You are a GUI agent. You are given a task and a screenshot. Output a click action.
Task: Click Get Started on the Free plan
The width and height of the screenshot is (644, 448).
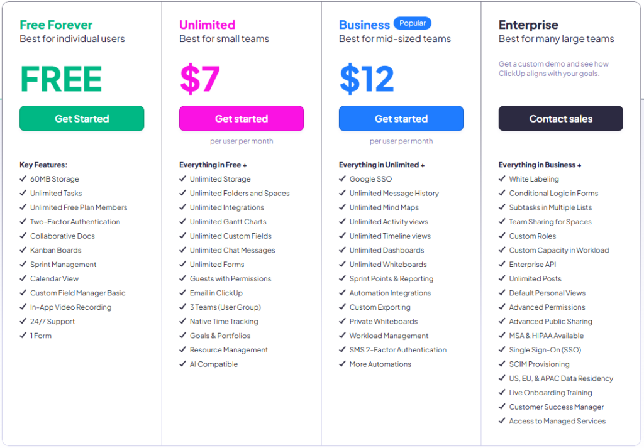click(x=81, y=118)
